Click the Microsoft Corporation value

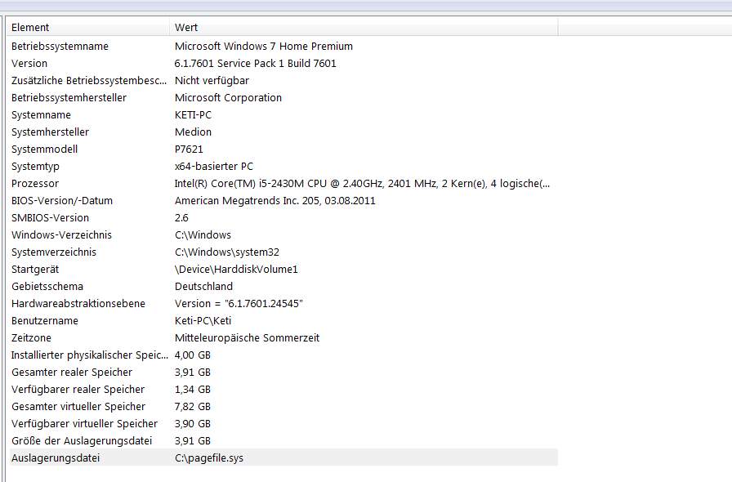[228, 98]
